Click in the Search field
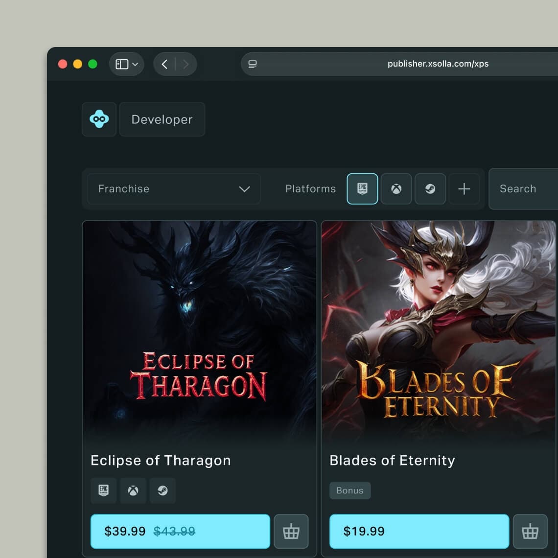This screenshot has width=558, height=558. tap(523, 189)
